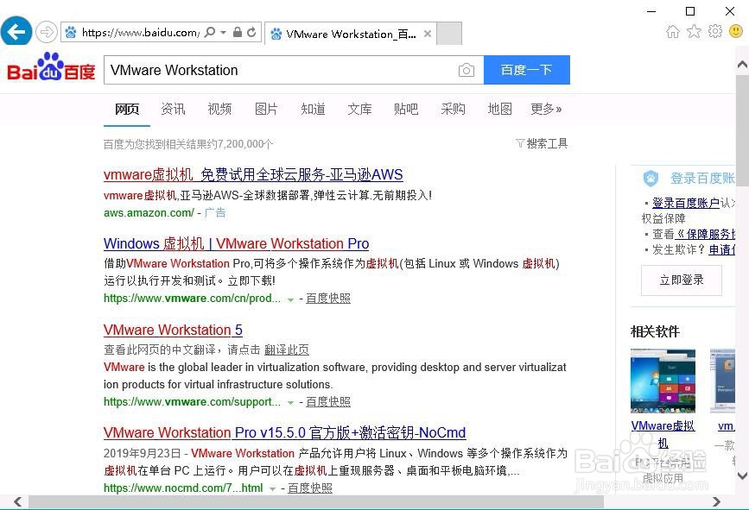
Task: Click the camera icon for image search
Action: (x=467, y=70)
